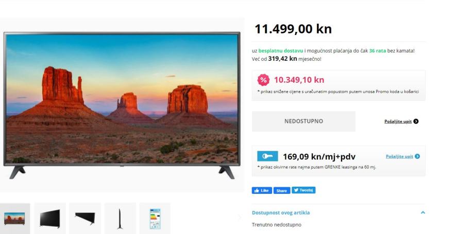Click arrow icon beside black Pošaljite upit
Screen dimensions: 474x234
[416, 121]
